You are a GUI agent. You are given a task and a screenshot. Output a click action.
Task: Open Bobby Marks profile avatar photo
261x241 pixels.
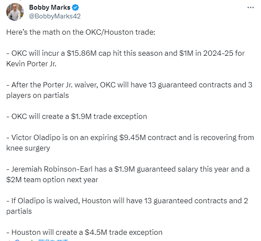point(15,12)
